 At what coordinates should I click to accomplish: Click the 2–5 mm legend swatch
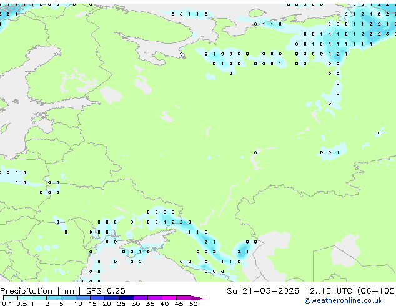[54, 298]
